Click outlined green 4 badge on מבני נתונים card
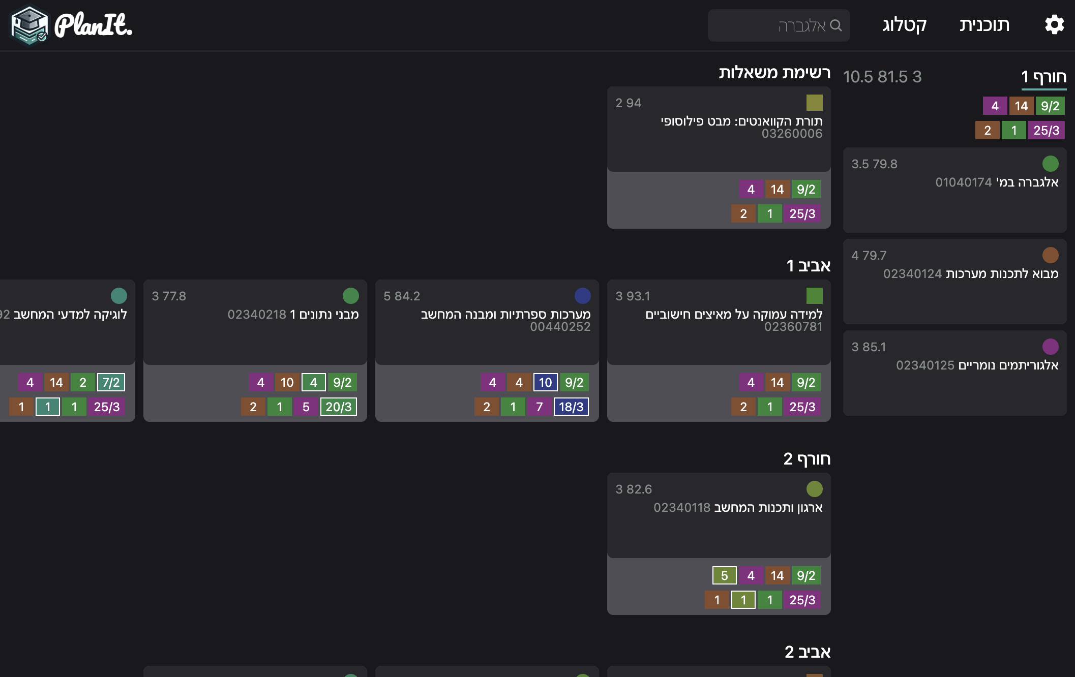This screenshot has width=1075, height=677. (313, 382)
